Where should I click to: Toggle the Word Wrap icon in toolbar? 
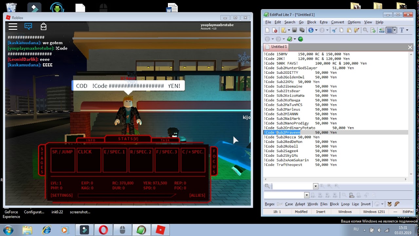[389, 30]
